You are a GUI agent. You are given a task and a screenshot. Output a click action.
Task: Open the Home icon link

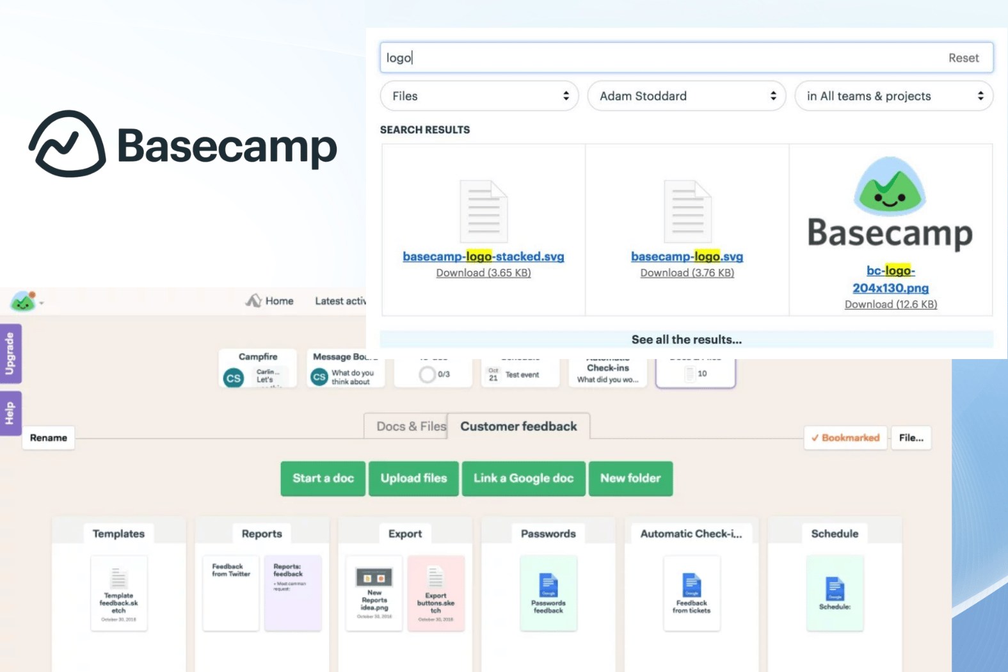click(x=253, y=301)
